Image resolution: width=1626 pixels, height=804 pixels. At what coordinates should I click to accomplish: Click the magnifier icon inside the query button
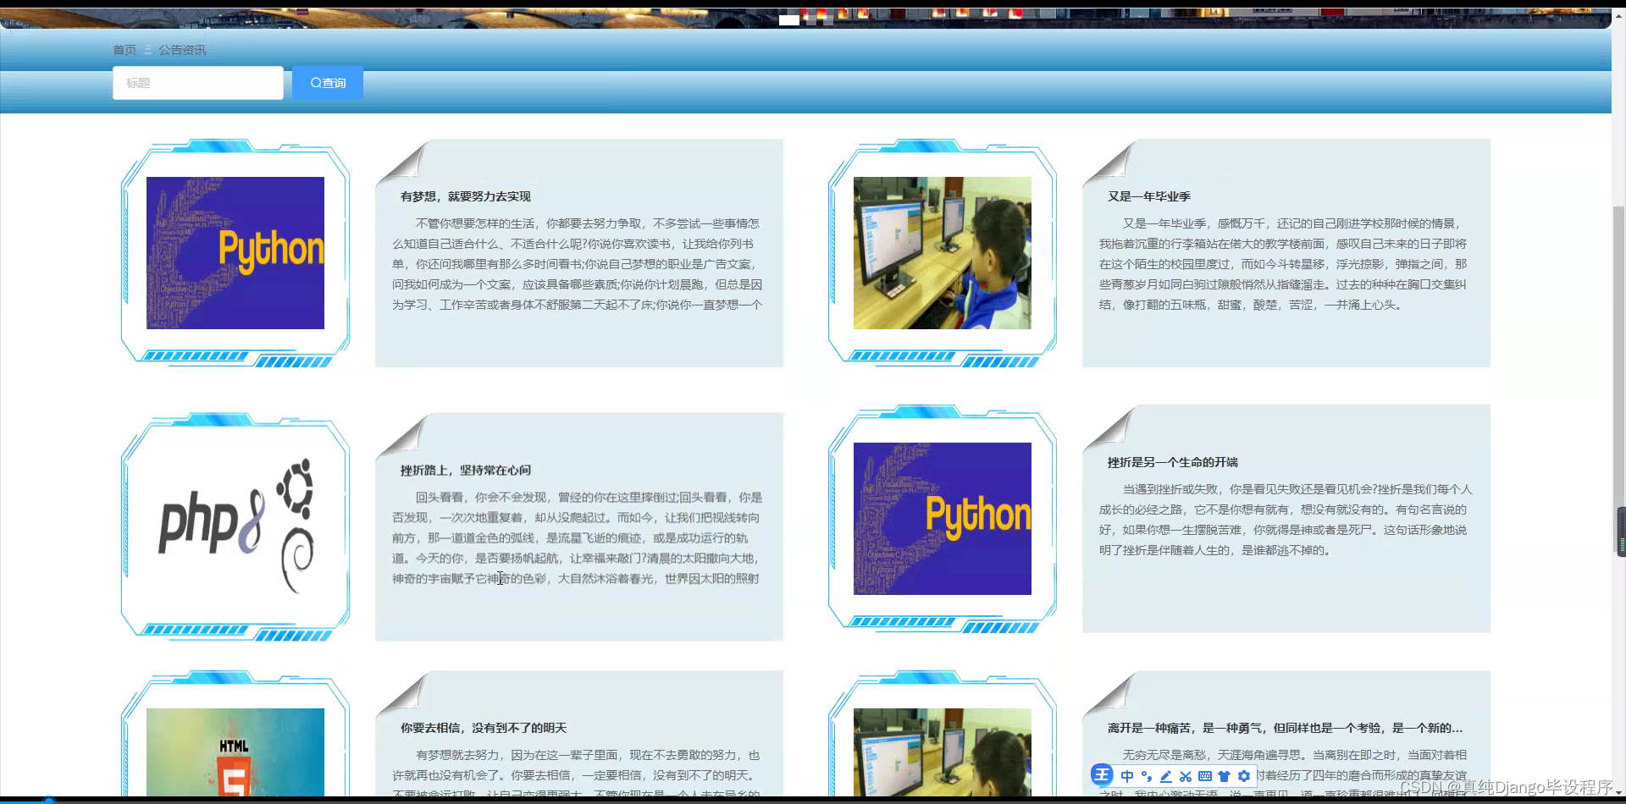click(316, 83)
